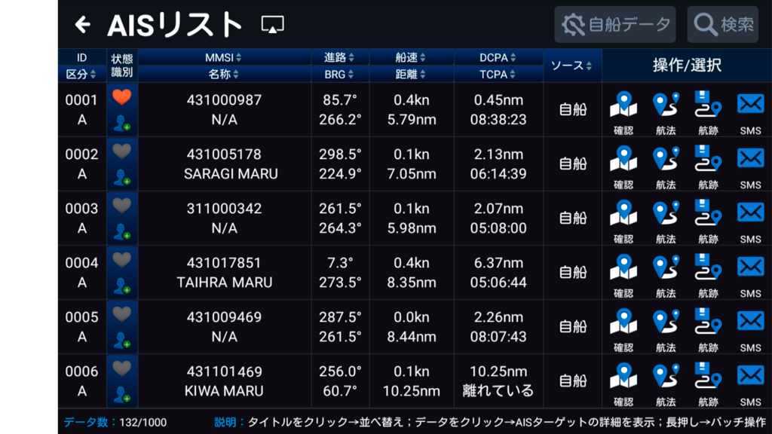Open 確認 map icon for row 0001
The image size is (772, 434).
623,108
